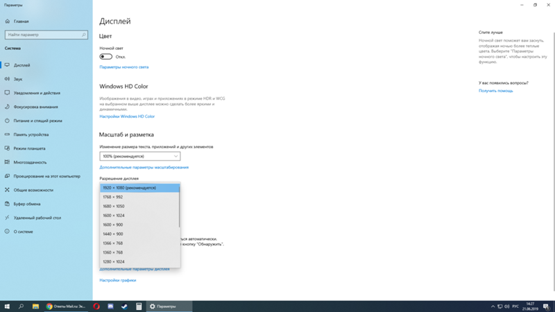Open Параметры ночного света link

click(x=124, y=67)
